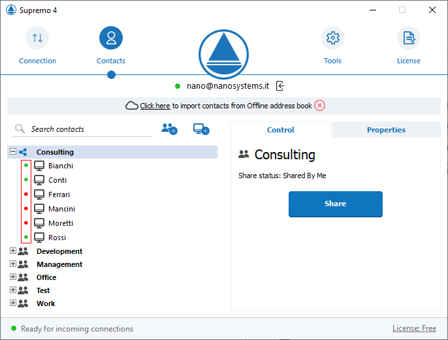Open the Tools menu label
The image size is (448, 340).
[x=332, y=61]
